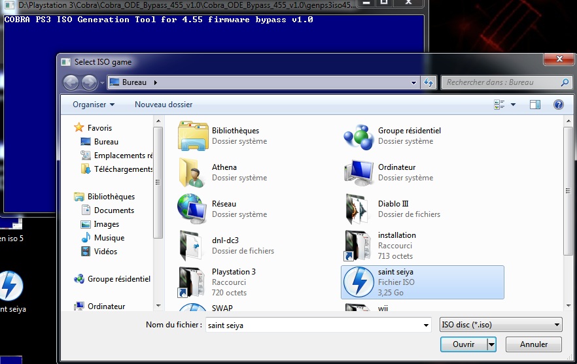Viewport: 577px width, 364px height.
Task: Click the Rechercher dans Bureau search field
Action: [x=500, y=82]
